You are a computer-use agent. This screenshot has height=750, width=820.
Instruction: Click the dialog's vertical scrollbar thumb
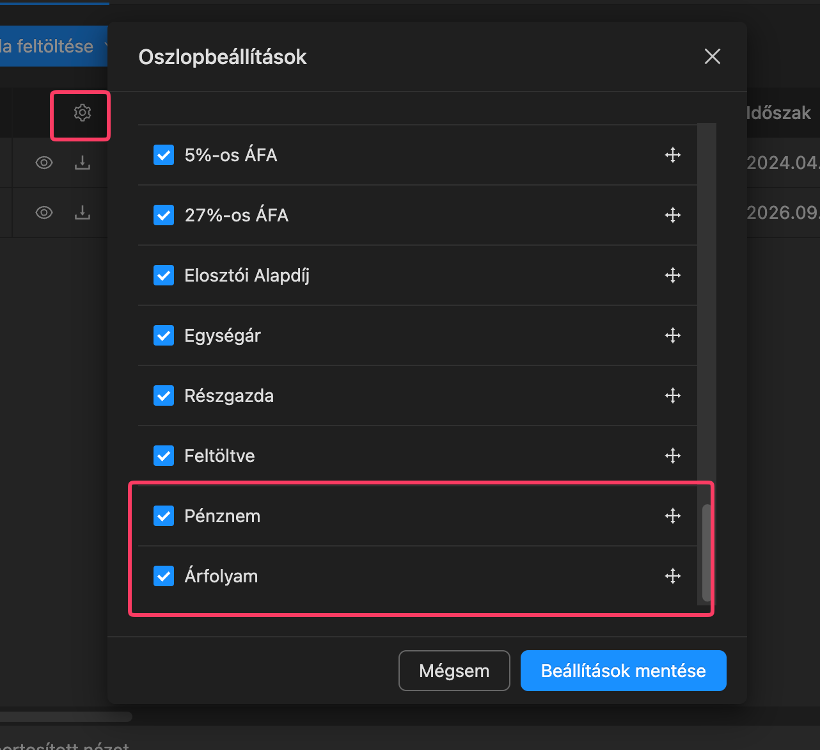706,553
